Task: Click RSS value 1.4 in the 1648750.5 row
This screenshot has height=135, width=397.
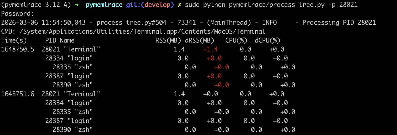Action: click(179, 49)
